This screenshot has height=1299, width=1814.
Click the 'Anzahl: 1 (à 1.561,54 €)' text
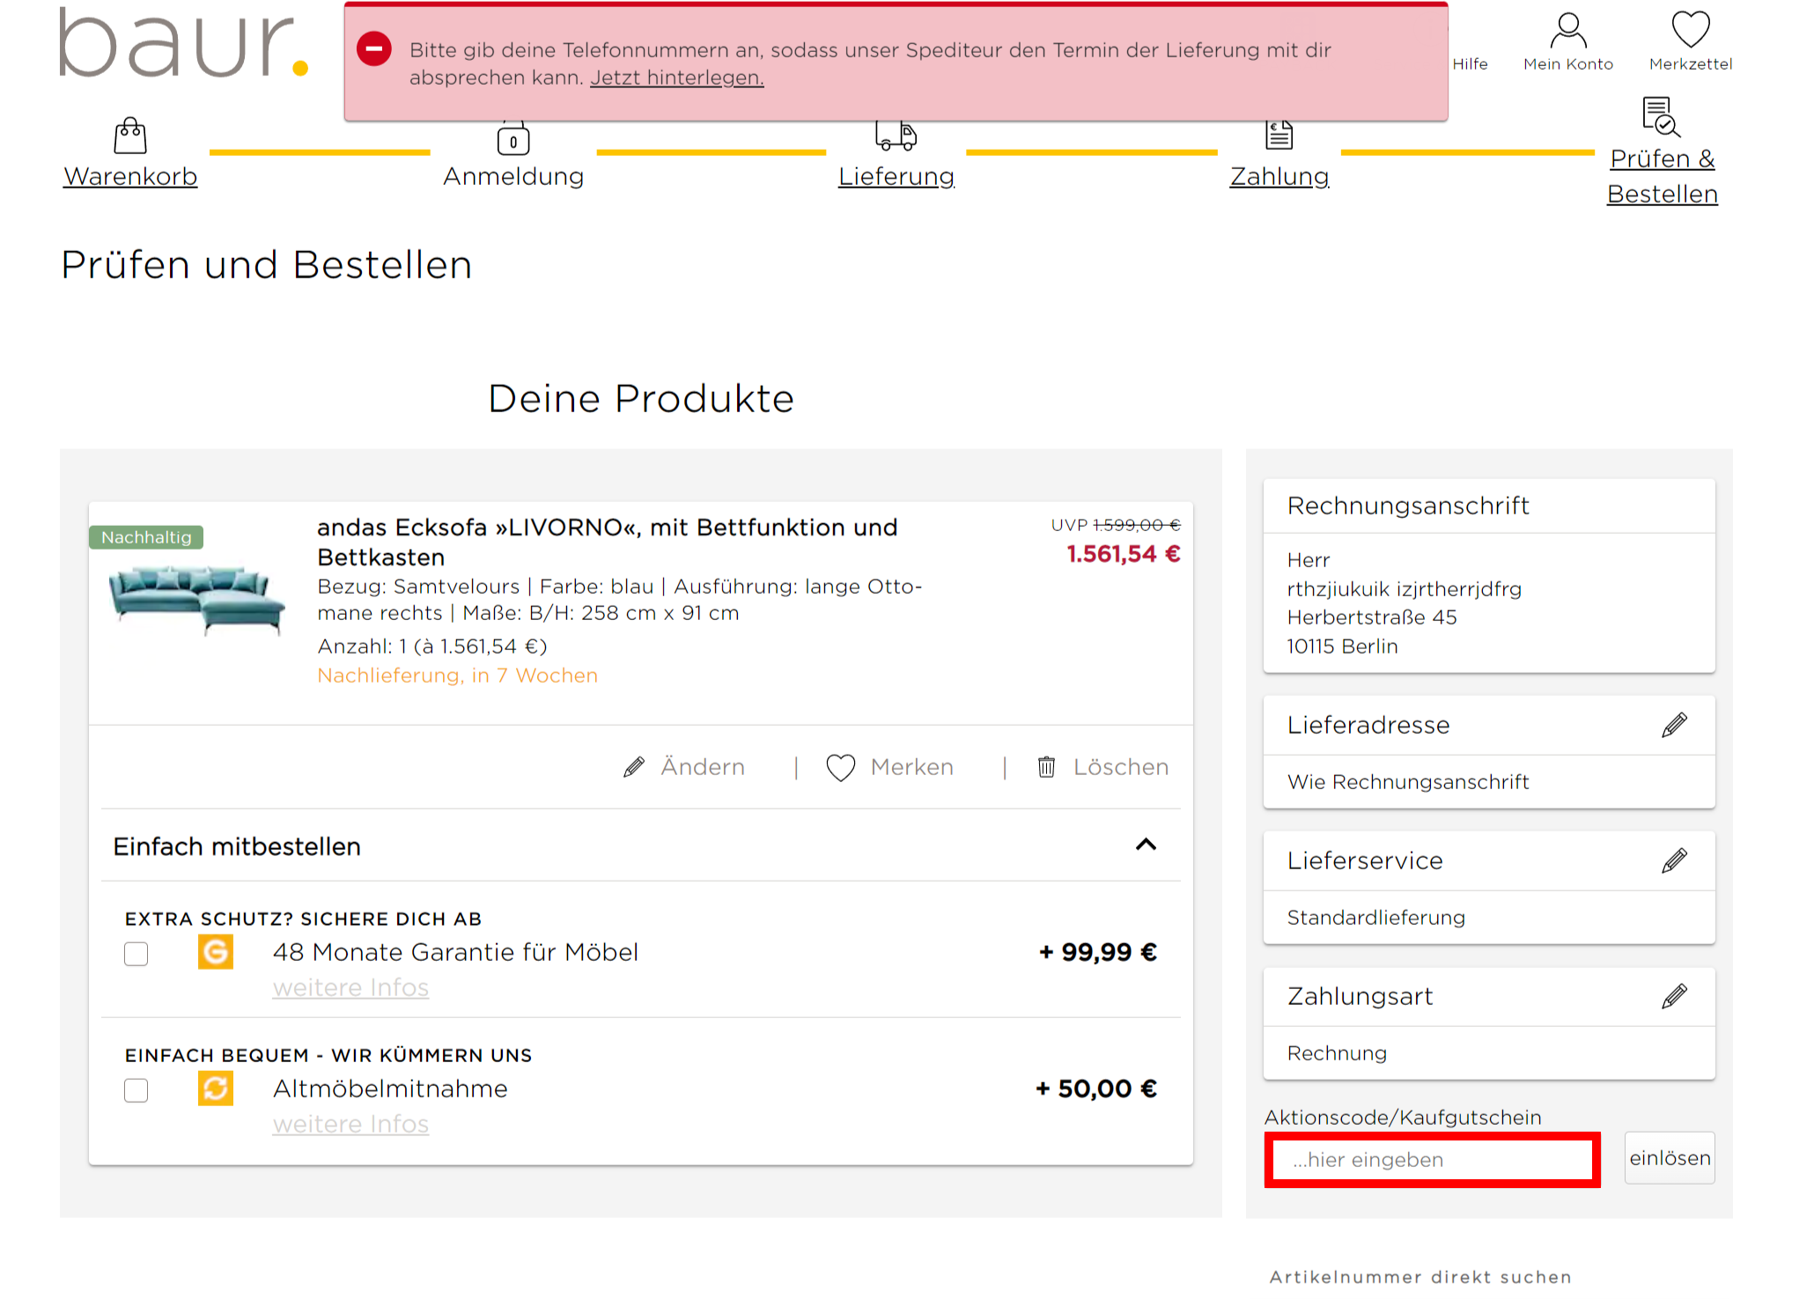pos(432,646)
